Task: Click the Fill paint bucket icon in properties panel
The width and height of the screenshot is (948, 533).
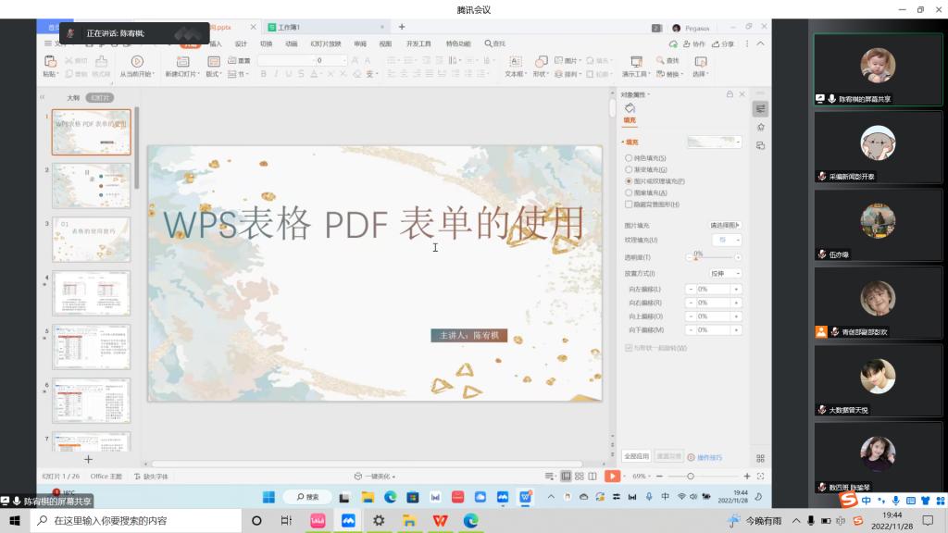Action: click(630, 108)
